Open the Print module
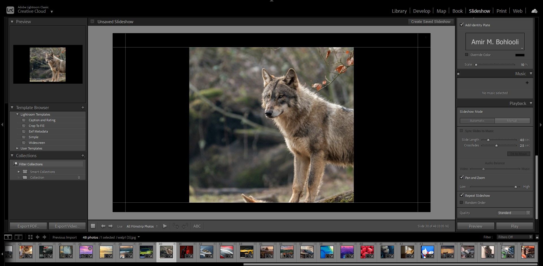 click(x=501, y=11)
